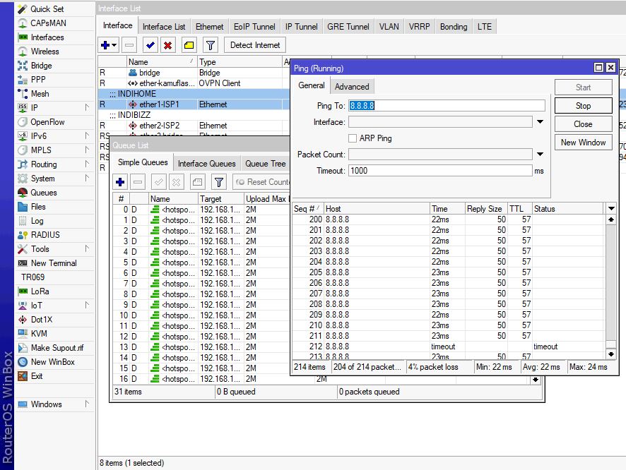
Task: Expand Windows submenu in sidebar
Action: [87, 404]
